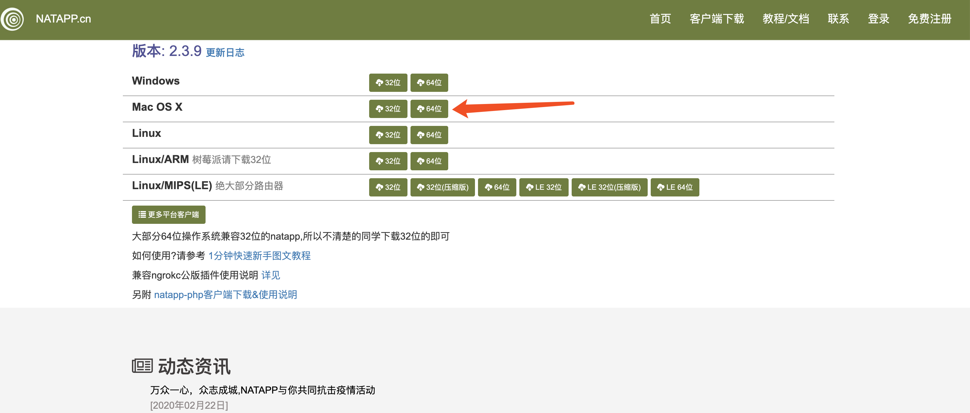Image resolution: width=970 pixels, height=413 pixels.
Task: Click the Linux/ARM platform label
Action: pos(161,160)
